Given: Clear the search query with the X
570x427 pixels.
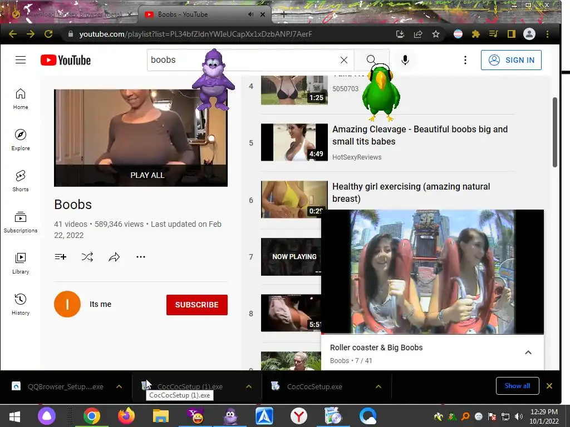Looking at the screenshot, I should (x=344, y=60).
